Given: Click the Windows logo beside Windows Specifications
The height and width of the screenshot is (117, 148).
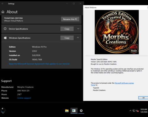Looking at the screenshot, I should point(5,38).
